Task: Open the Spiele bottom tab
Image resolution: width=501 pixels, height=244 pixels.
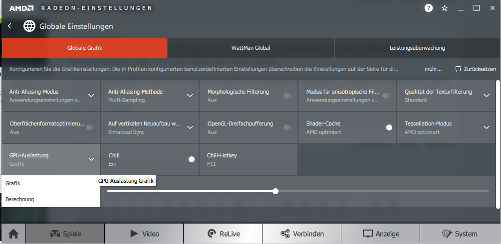Action: click(65, 234)
